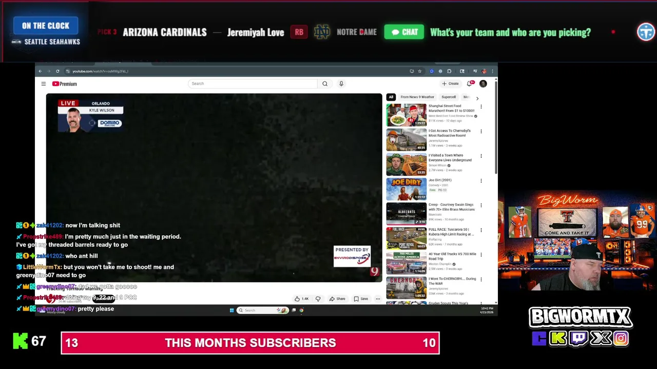The height and width of the screenshot is (369, 657).
Task: Open more actions ellipsis under video
Action: pyautogui.click(x=378, y=299)
